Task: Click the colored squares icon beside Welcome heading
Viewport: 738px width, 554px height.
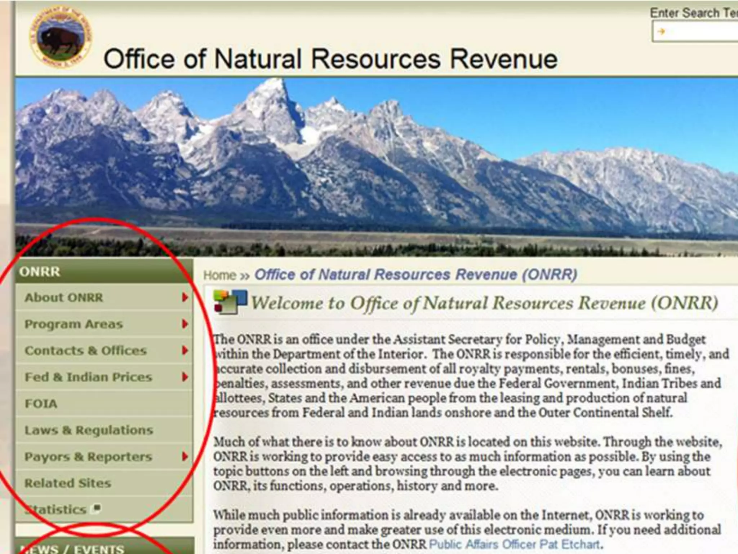Action: point(230,302)
